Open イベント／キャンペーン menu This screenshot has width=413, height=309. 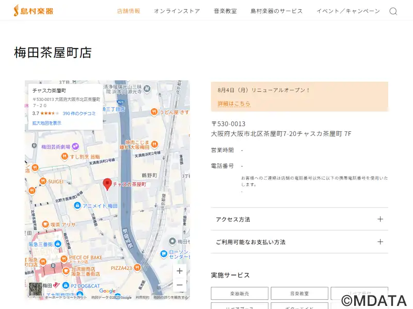pyautogui.click(x=348, y=11)
